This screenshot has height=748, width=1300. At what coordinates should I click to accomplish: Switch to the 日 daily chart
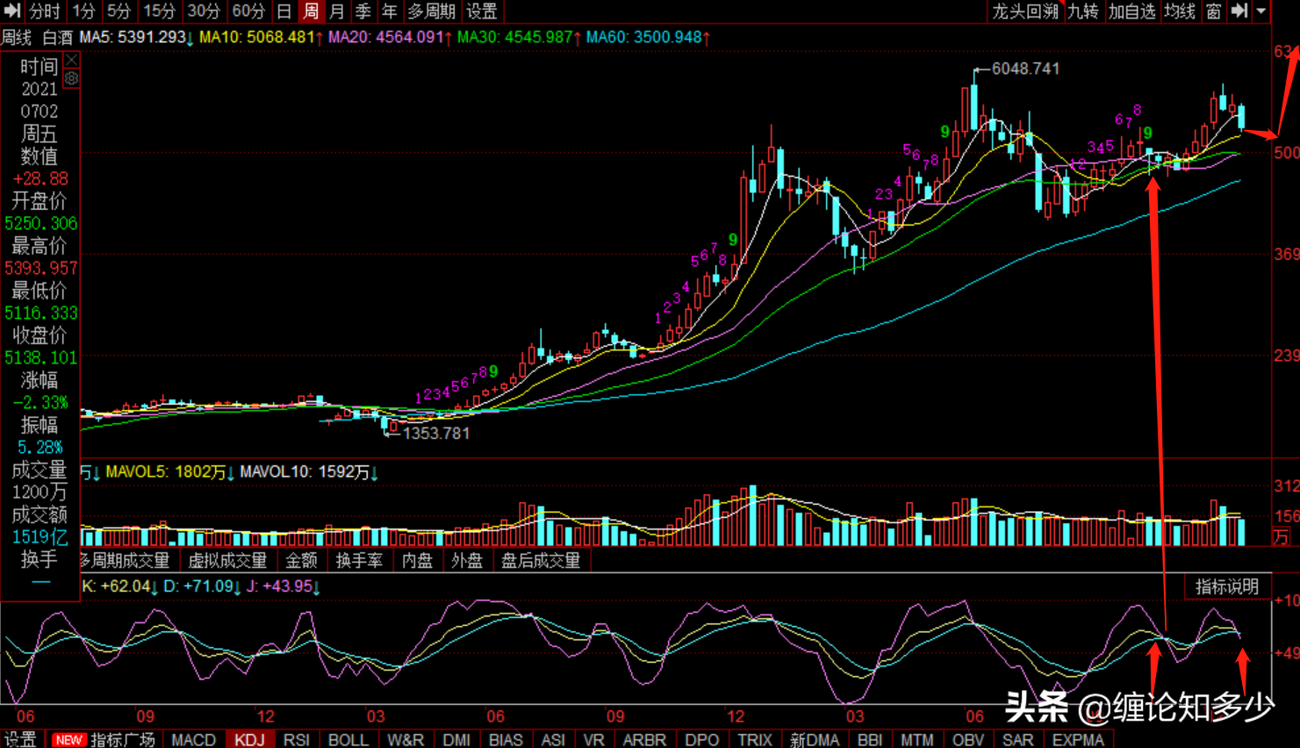284,11
